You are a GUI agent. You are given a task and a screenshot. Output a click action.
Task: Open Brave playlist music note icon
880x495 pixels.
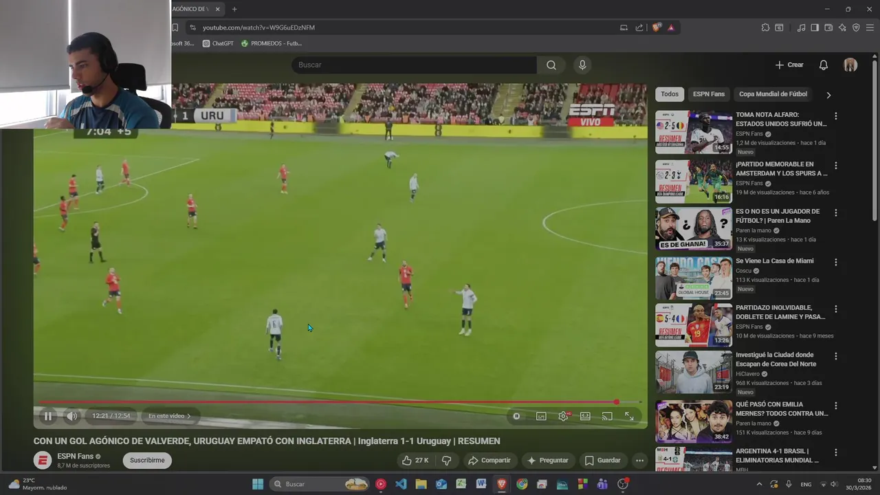[801, 27]
